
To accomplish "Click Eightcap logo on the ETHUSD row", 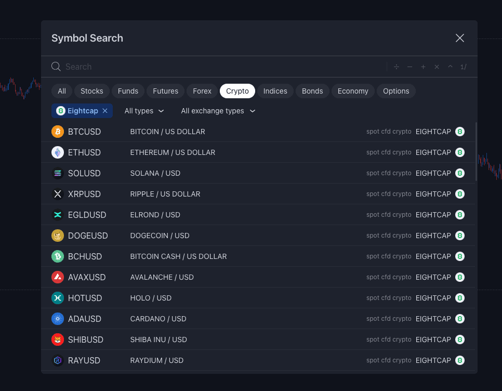I will [460, 152].
